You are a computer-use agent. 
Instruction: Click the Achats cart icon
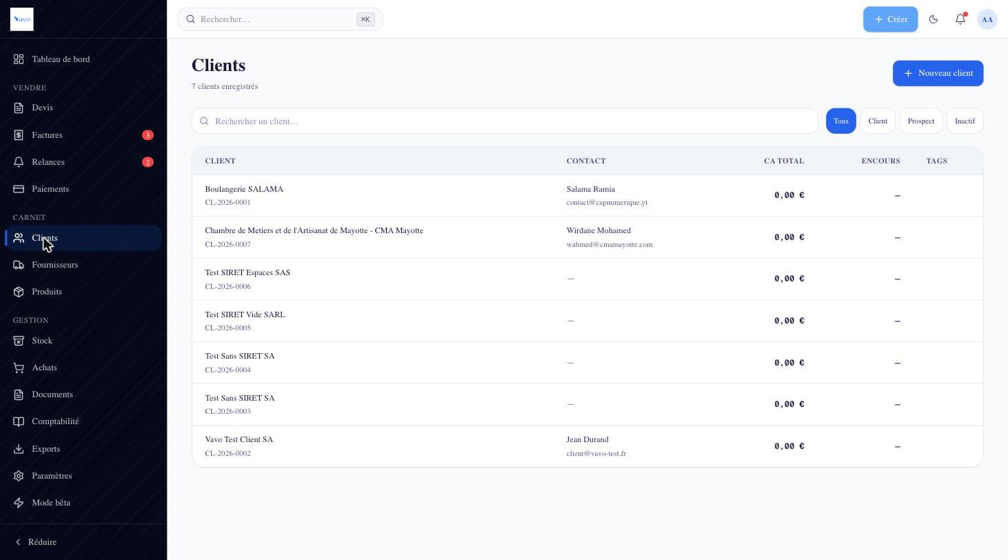[19, 368]
